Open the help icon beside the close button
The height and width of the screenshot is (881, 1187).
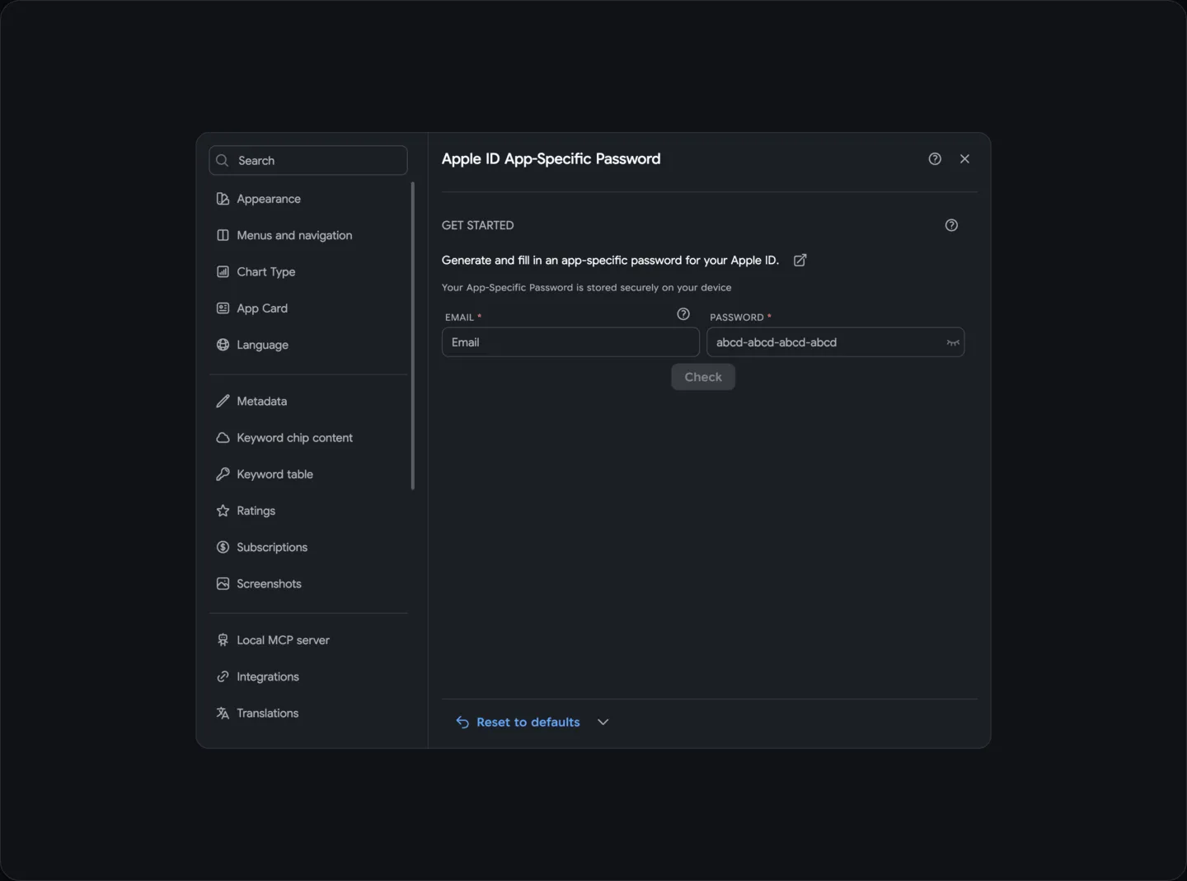tap(935, 159)
